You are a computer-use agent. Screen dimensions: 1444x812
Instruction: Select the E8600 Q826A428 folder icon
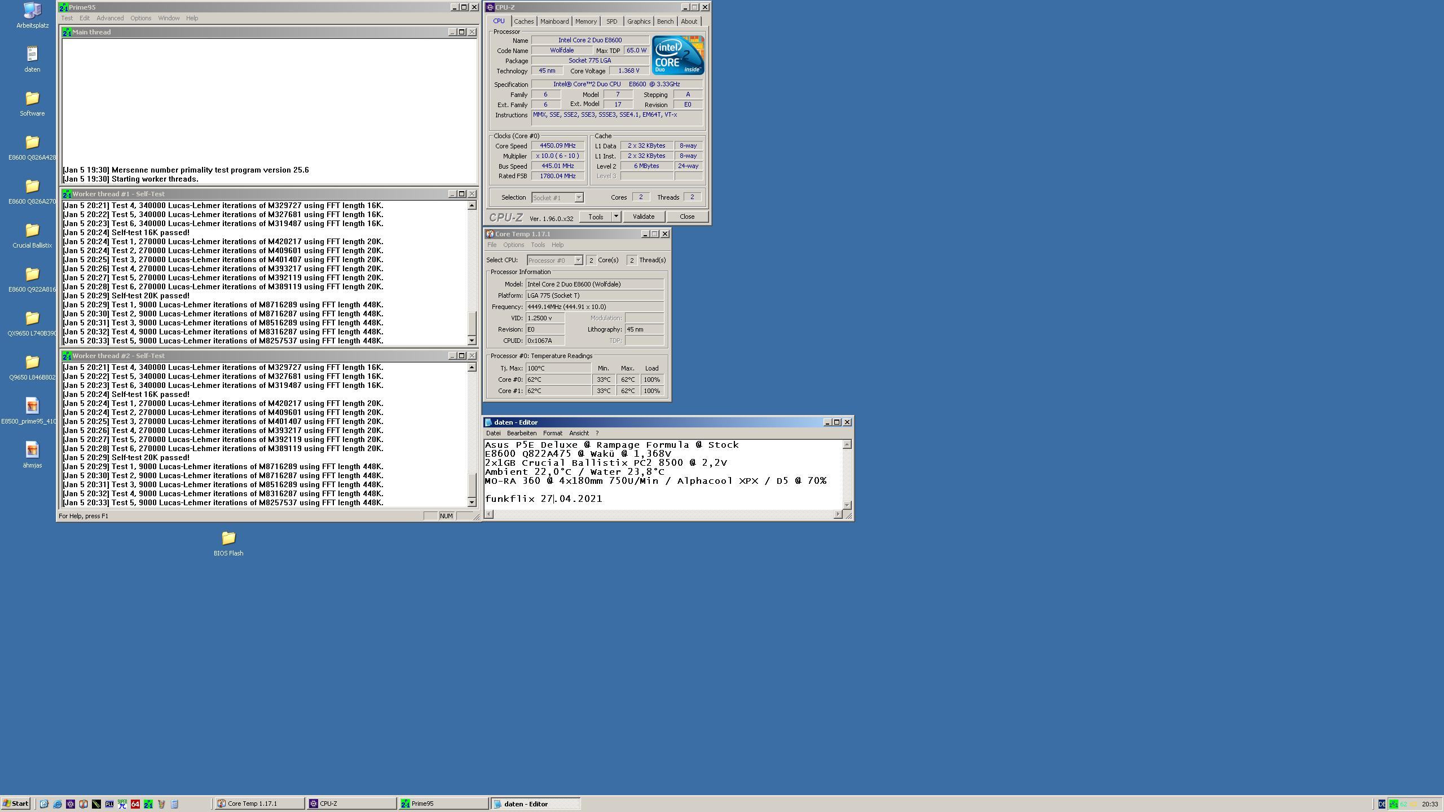pyautogui.click(x=32, y=147)
